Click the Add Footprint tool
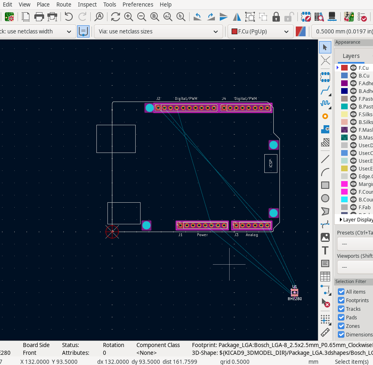 325,76
